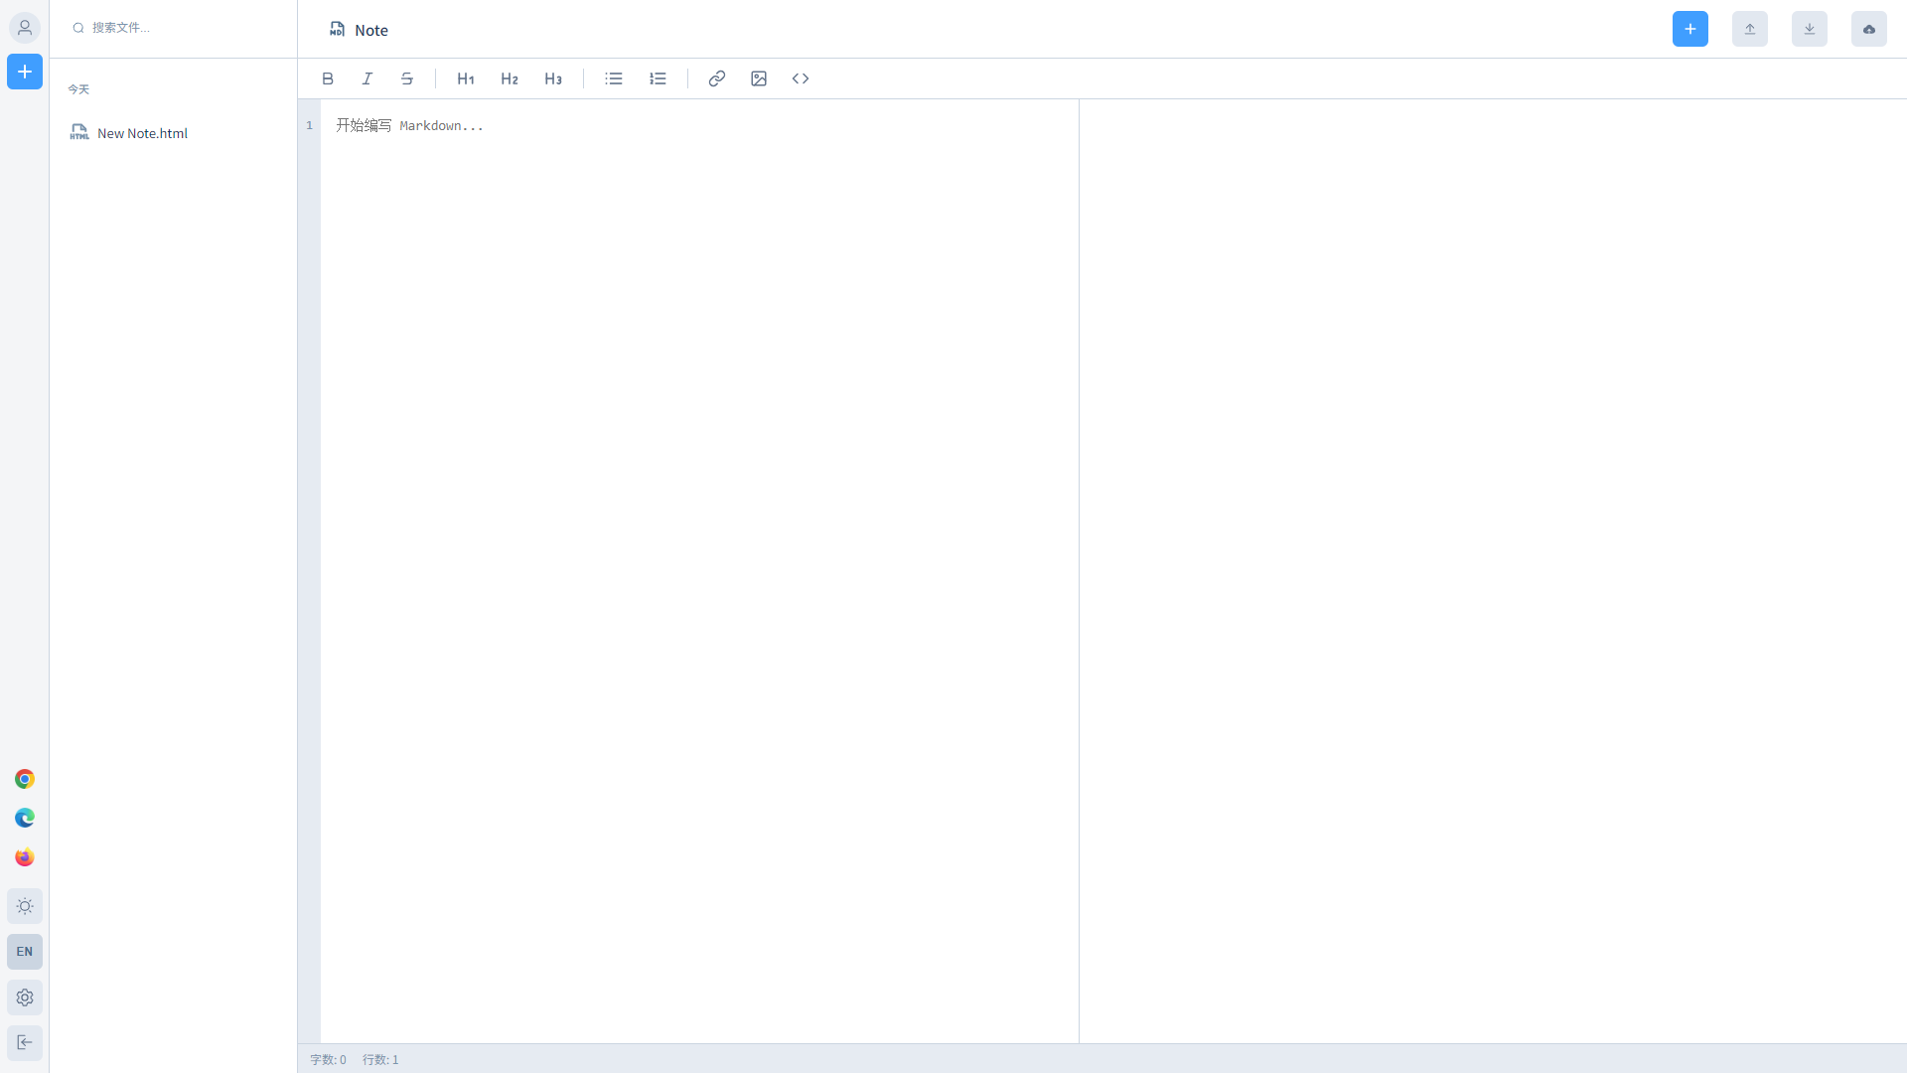Click into the Markdown editor area
The width and height of the screenshot is (1907, 1073).
coord(699,571)
